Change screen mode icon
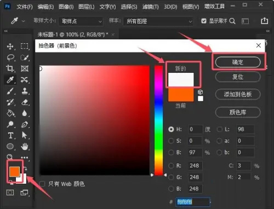The image size is (274, 209). point(24,193)
